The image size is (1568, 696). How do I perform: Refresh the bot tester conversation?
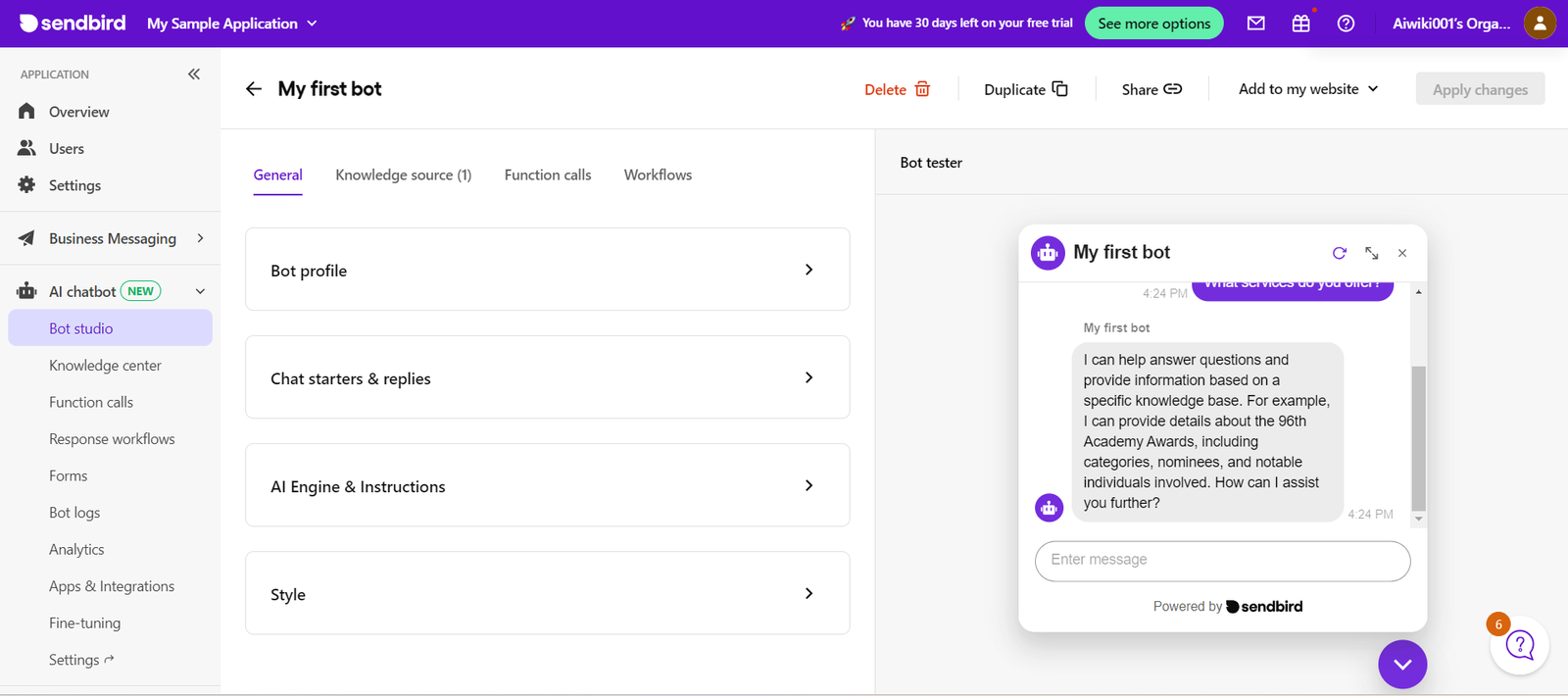[x=1340, y=253]
